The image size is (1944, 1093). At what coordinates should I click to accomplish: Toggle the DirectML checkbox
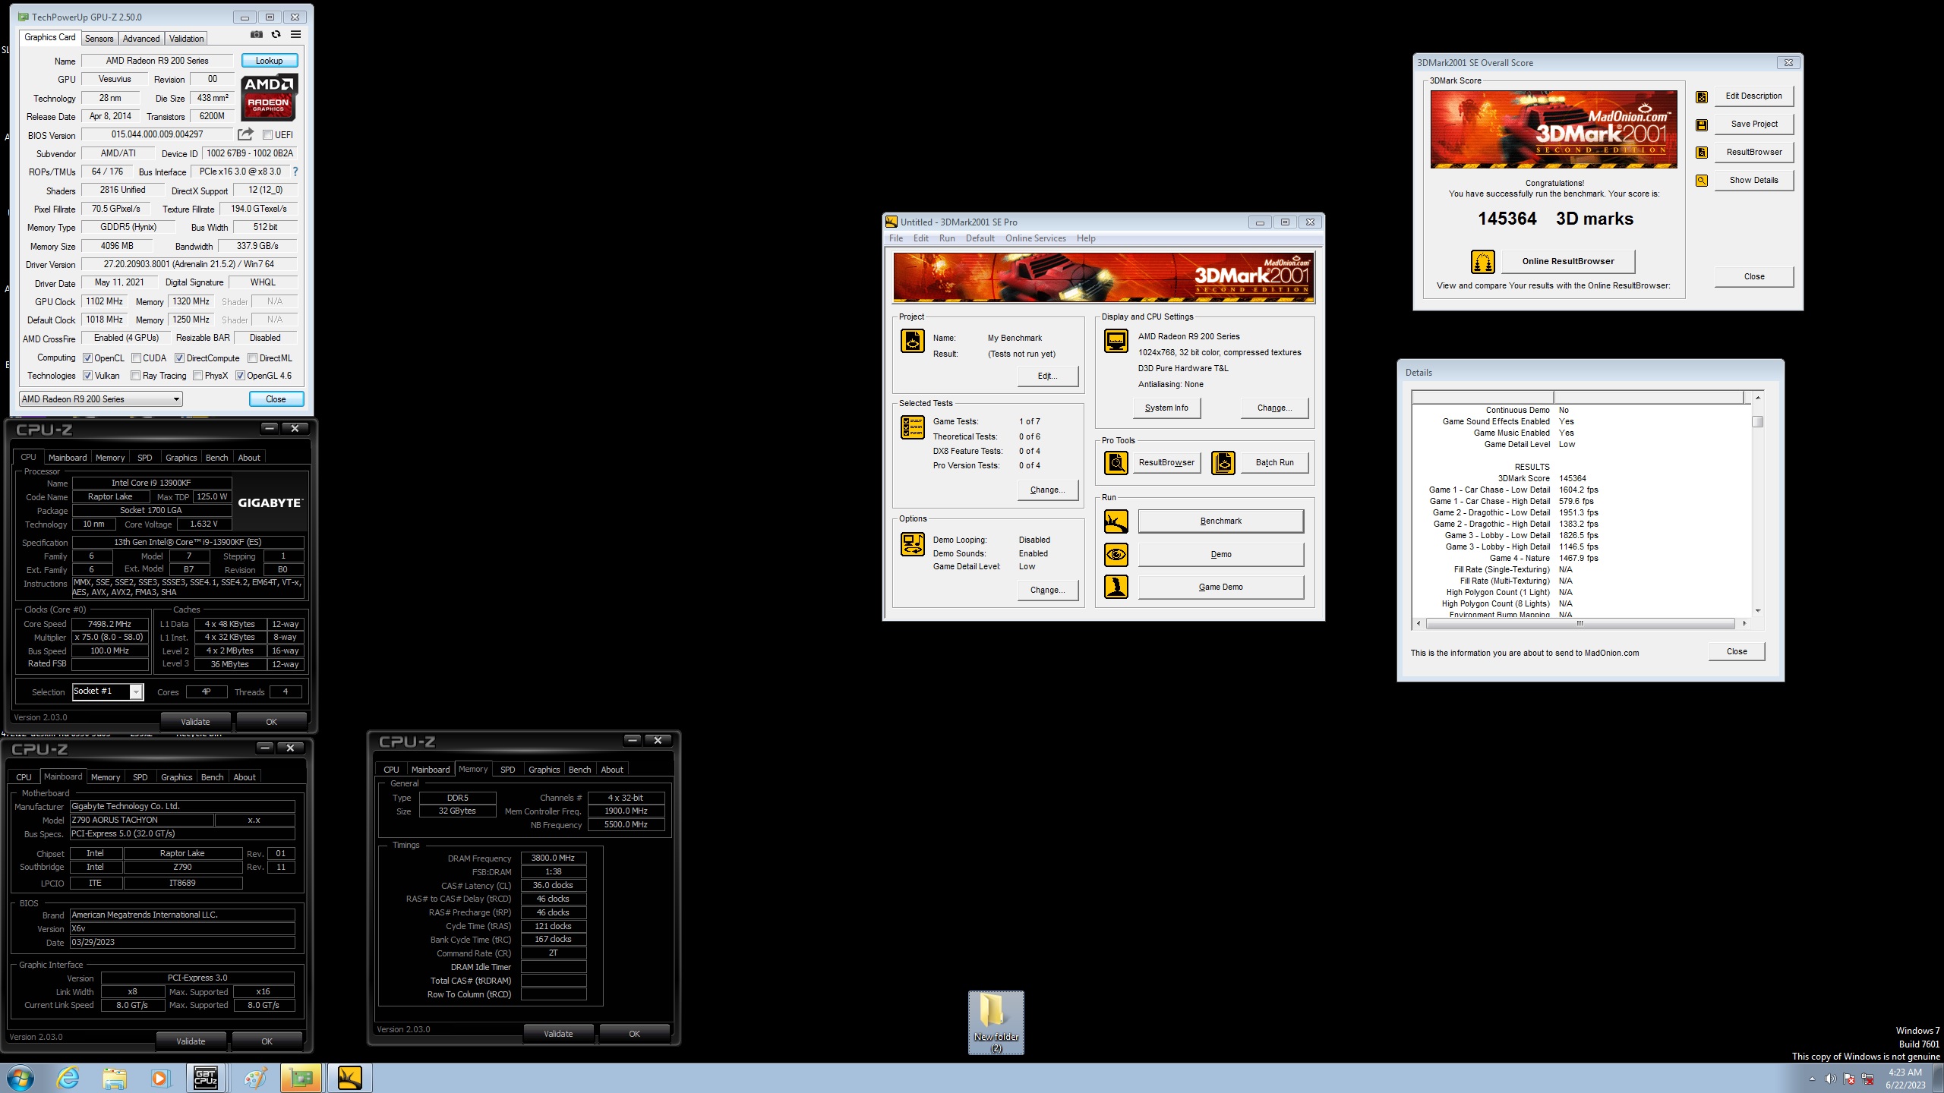tap(253, 358)
